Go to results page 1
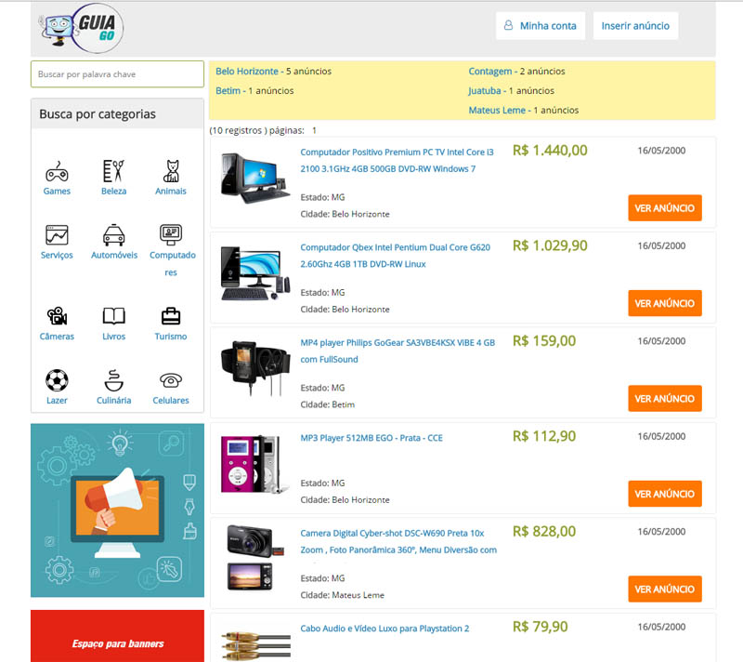Viewport: 743px width, 662px height. click(x=314, y=130)
